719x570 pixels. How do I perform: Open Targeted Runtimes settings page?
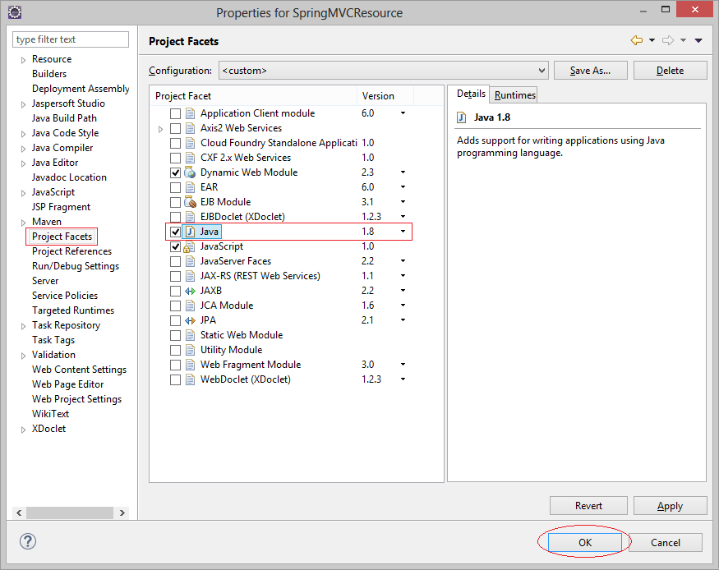coord(73,310)
